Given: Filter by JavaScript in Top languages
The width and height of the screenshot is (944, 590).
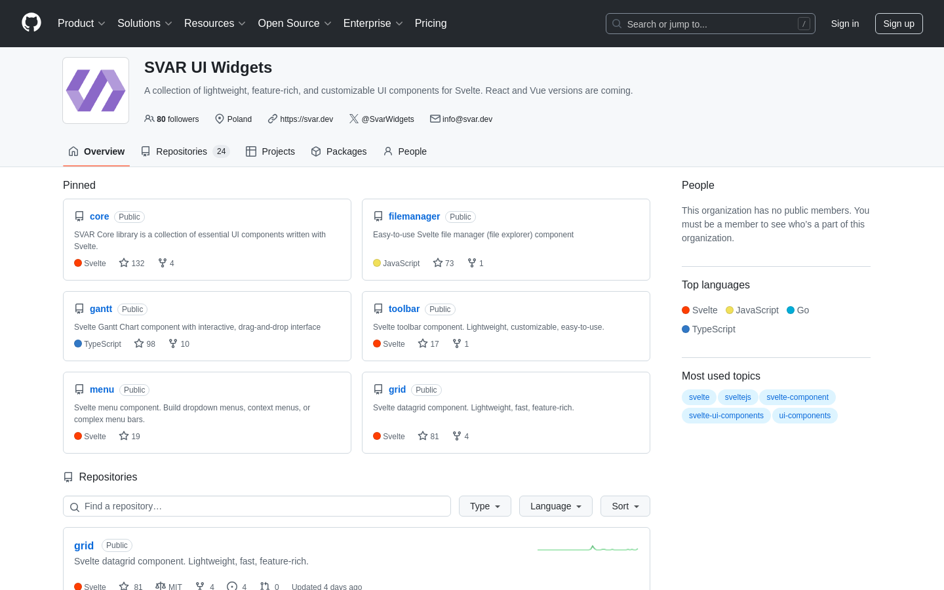Looking at the screenshot, I should coord(752,310).
